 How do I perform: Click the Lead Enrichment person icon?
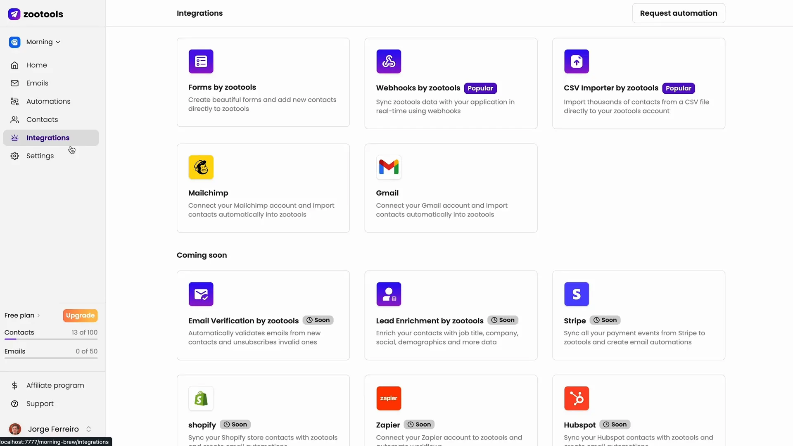[x=389, y=294]
